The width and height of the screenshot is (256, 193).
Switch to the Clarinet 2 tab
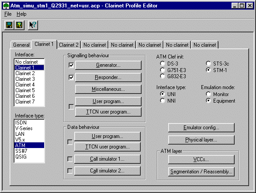(x=69, y=45)
